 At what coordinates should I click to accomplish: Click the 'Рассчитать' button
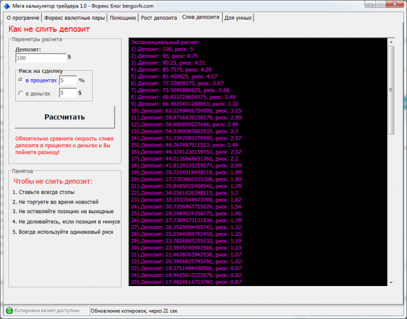(x=65, y=117)
